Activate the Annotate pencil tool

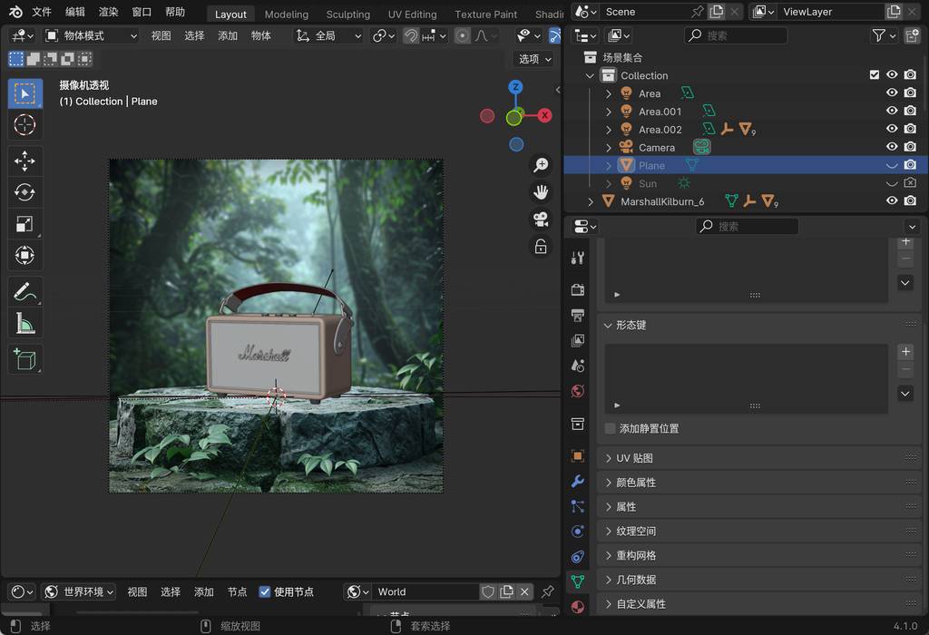click(x=24, y=291)
